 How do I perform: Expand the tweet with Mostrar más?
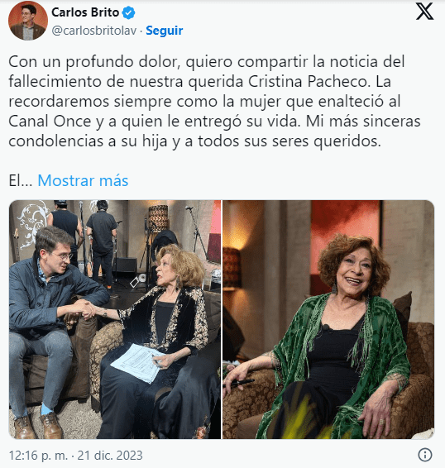pos(83,180)
